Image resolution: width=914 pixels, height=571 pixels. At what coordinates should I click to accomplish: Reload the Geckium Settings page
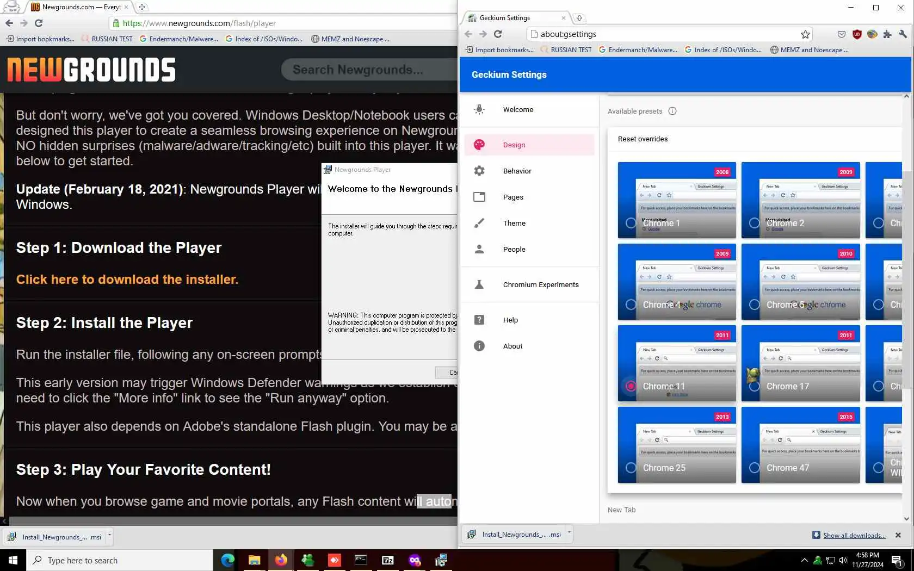(x=498, y=34)
